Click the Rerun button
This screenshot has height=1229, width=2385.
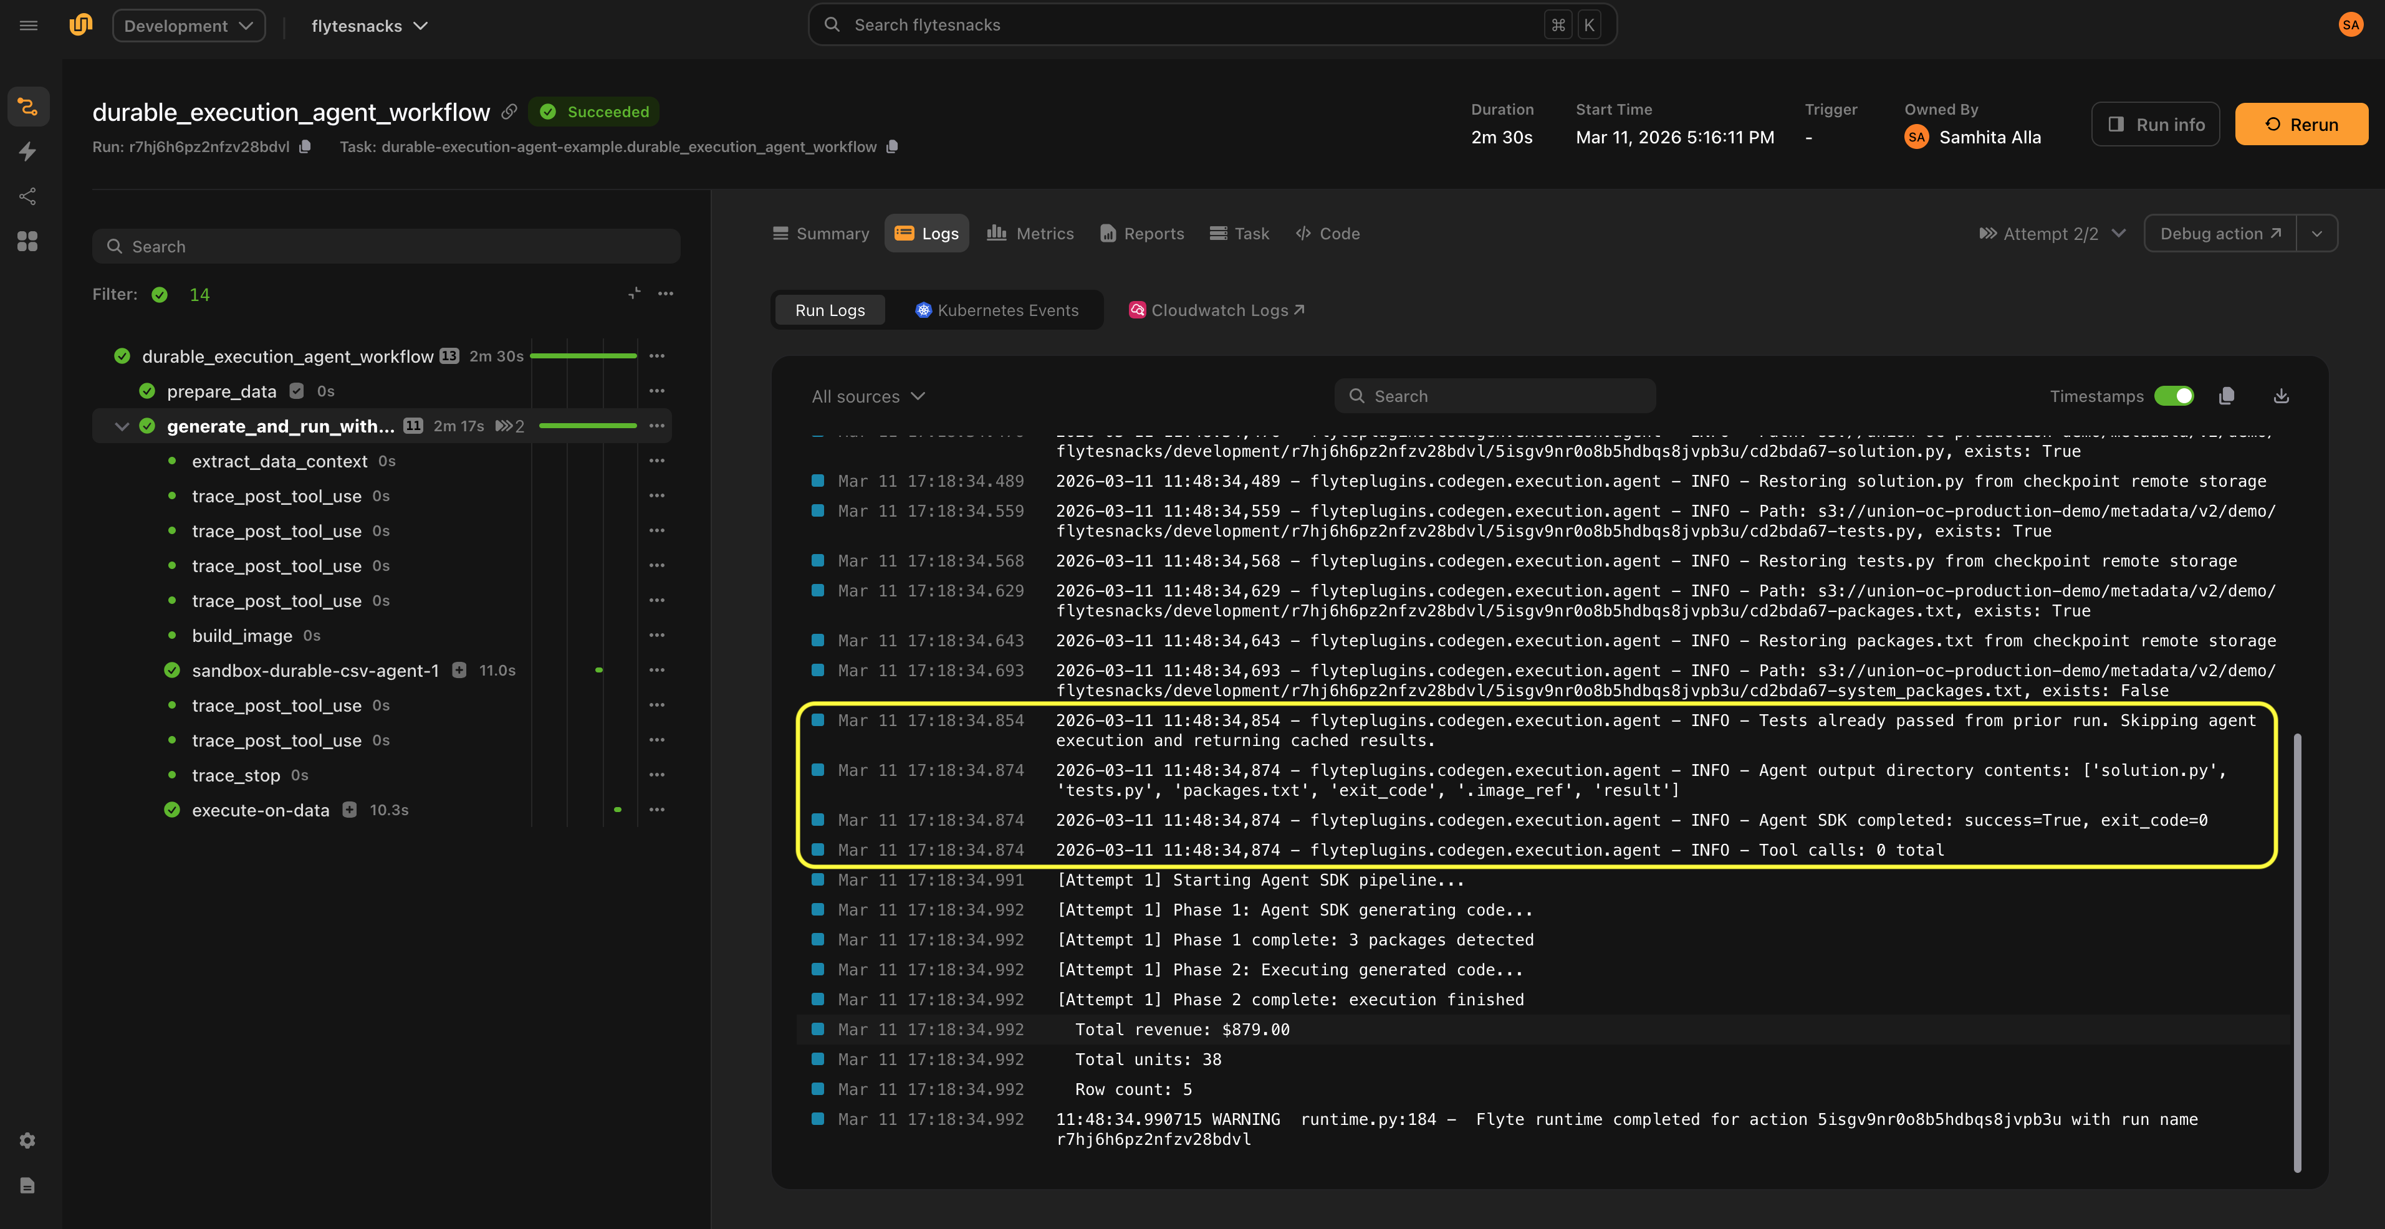tap(2301, 124)
